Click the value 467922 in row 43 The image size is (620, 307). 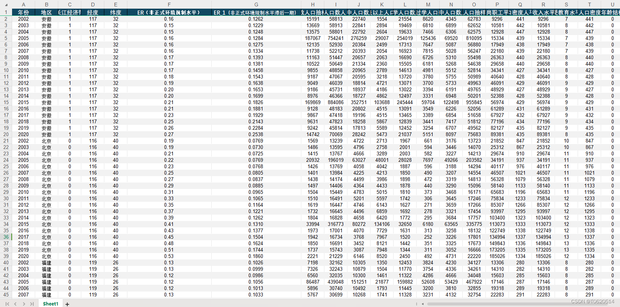(x=474, y=282)
